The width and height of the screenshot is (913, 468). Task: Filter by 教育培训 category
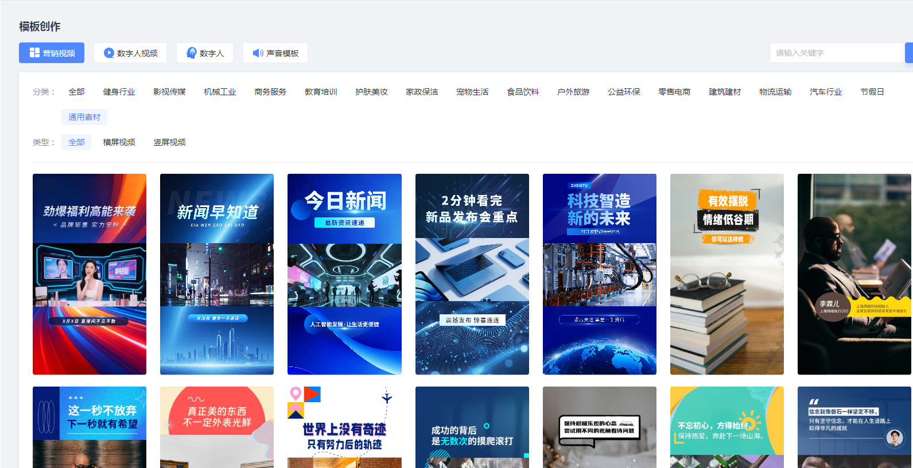click(x=321, y=92)
